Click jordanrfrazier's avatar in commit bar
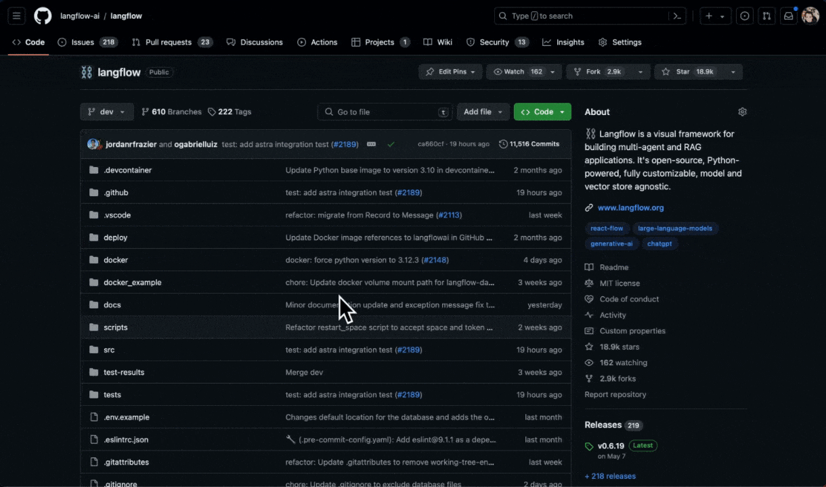The image size is (826, 487). pyautogui.click(x=93, y=144)
